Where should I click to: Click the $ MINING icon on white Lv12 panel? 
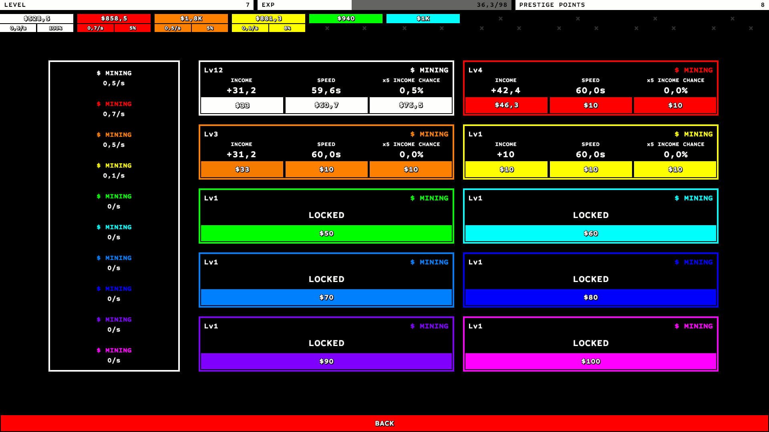[429, 70]
